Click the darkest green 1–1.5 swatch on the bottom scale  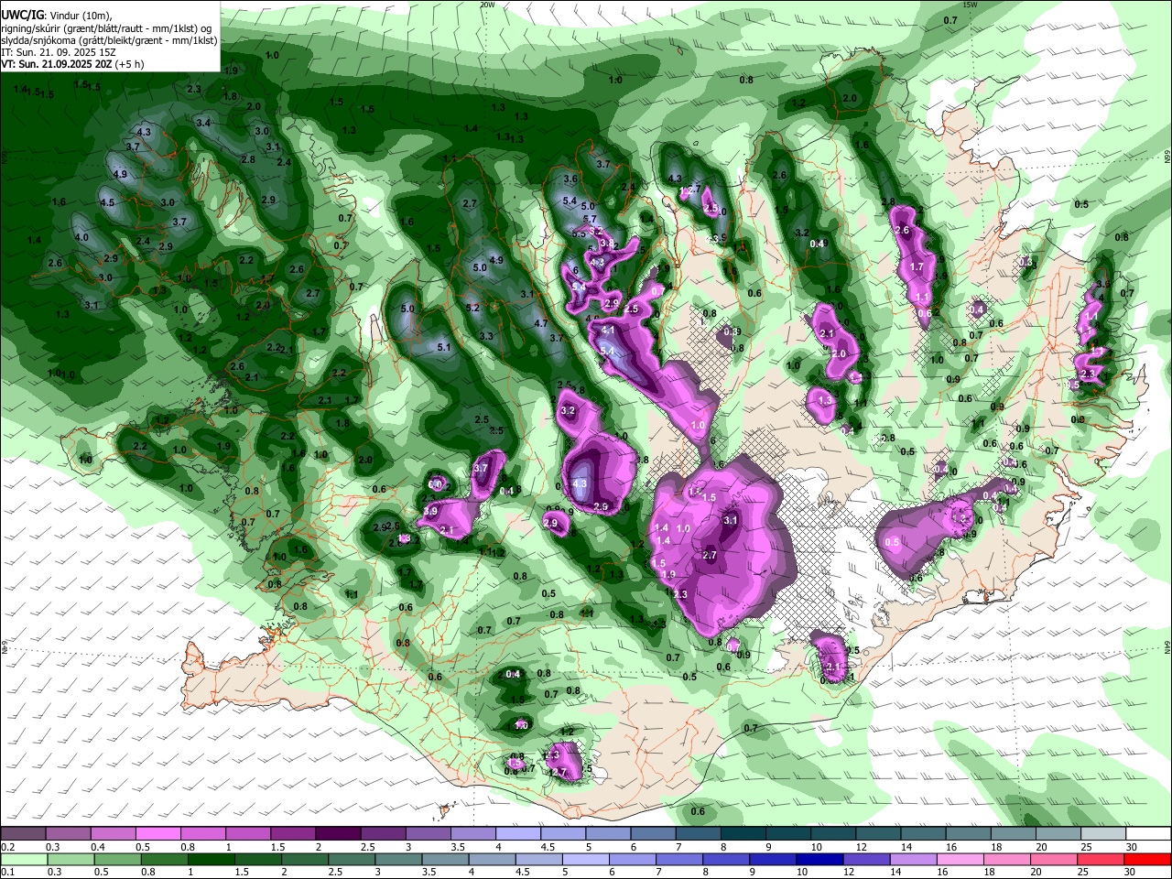(211, 859)
